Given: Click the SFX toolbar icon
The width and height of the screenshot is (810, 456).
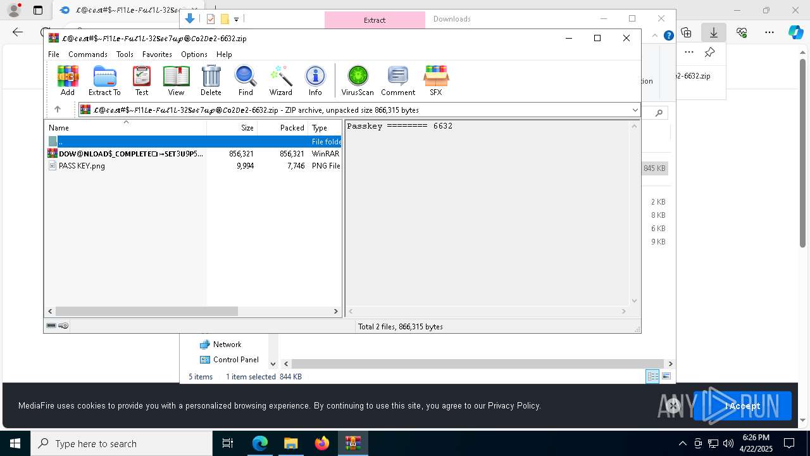Looking at the screenshot, I should 436,80.
